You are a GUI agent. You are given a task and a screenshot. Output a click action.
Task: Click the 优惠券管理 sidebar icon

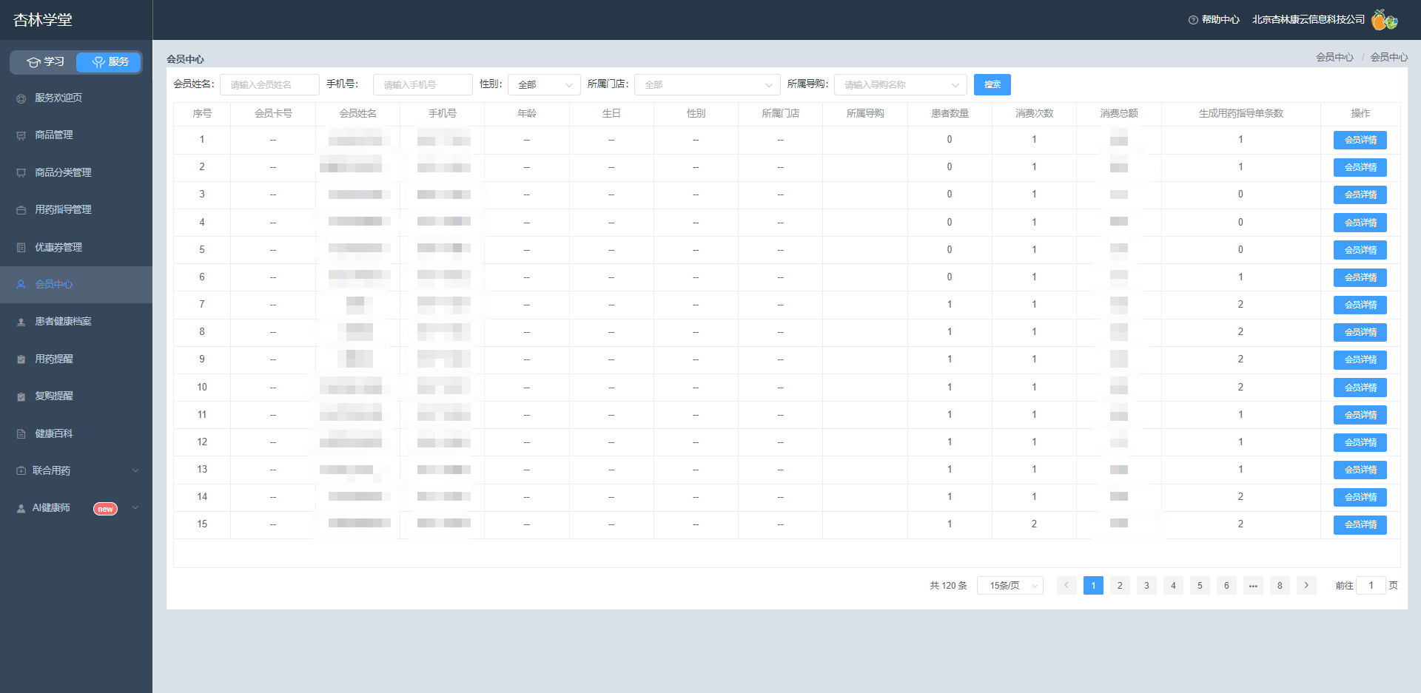click(x=21, y=248)
